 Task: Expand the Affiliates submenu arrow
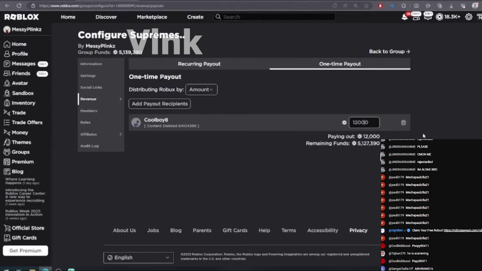tap(120, 134)
